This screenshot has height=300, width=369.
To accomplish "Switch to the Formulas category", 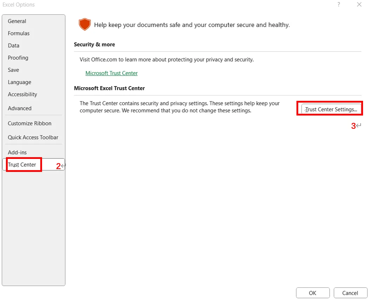I will (19, 33).
